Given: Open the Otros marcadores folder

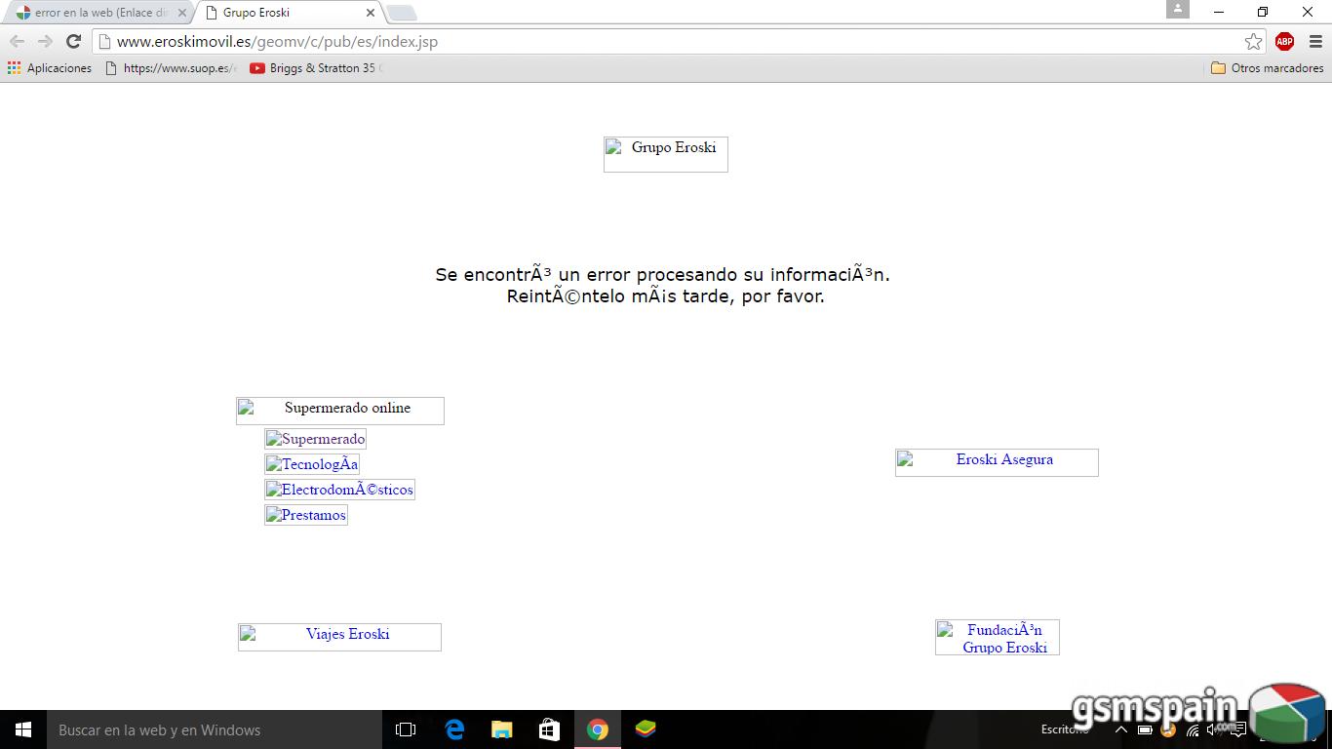Looking at the screenshot, I should tap(1267, 68).
